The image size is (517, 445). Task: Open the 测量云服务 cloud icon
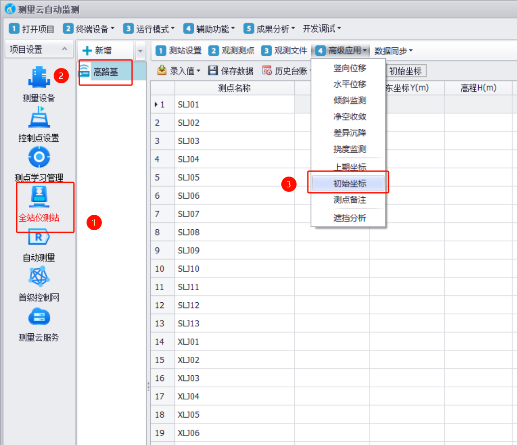(39, 317)
